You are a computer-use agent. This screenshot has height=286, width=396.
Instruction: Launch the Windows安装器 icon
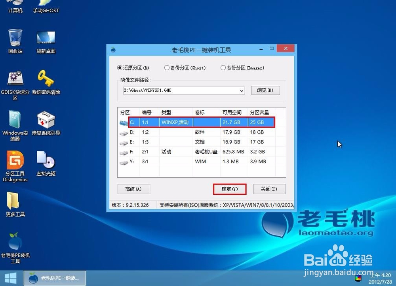(x=15, y=126)
